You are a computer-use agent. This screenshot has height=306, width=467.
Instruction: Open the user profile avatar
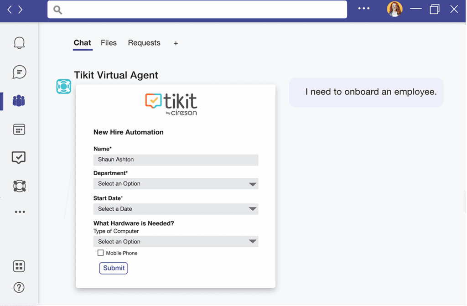(394, 9)
